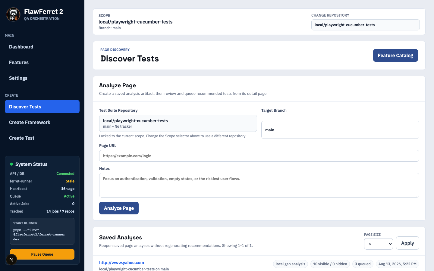Click the green System Status indicator dot
Image resolution: width=434 pixels, height=271 pixels.
click(x=11, y=164)
